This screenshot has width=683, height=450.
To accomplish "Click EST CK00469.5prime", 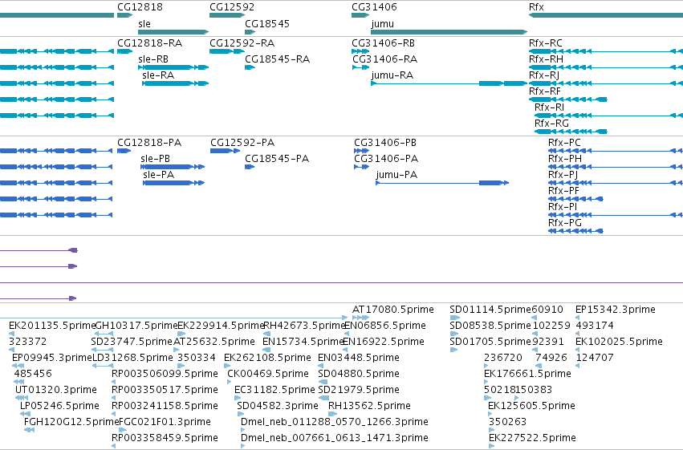I will [x=268, y=374].
